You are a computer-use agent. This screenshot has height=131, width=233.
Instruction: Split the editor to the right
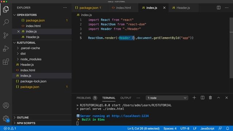coord(218,8)
